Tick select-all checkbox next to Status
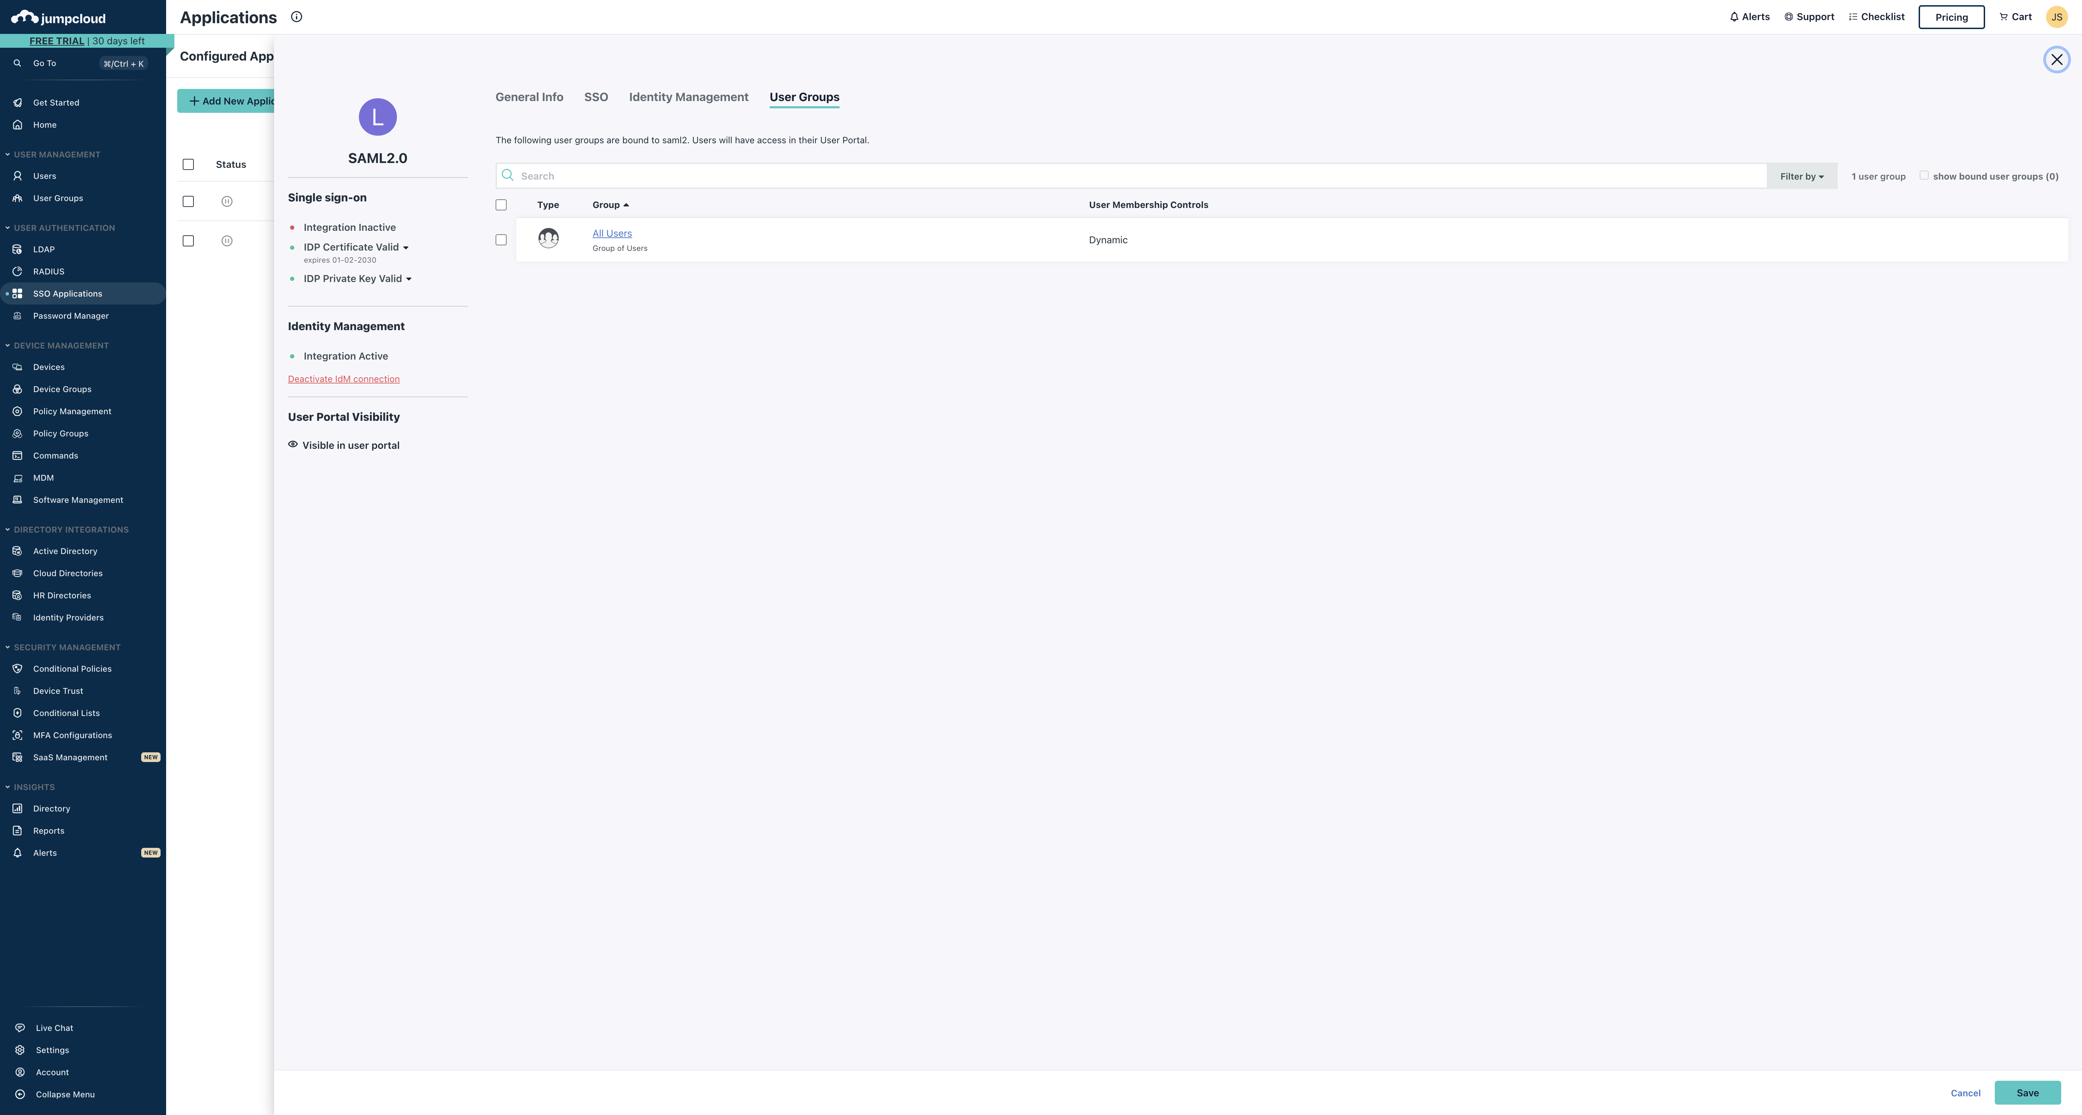Viewport: 2082px width, 1115px height. click(x=188, y=165)
